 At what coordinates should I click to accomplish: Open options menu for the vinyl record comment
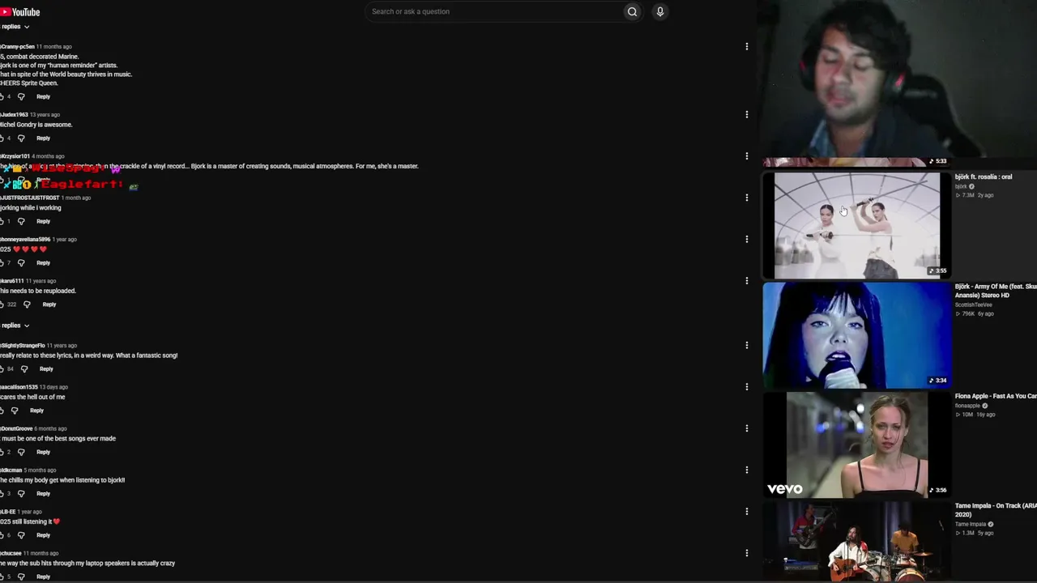point(746,156)
